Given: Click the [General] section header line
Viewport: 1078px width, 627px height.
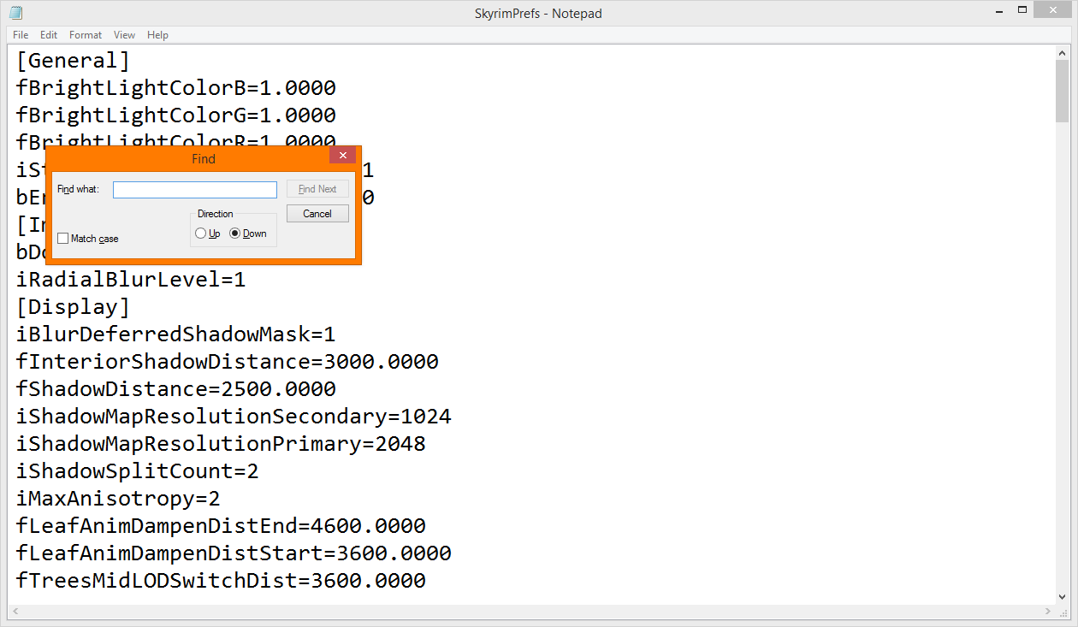Looking at the screenshot, I should tap(73, 61).
